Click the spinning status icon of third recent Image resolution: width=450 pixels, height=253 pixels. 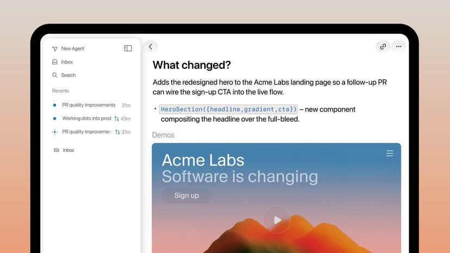(54, 132)
